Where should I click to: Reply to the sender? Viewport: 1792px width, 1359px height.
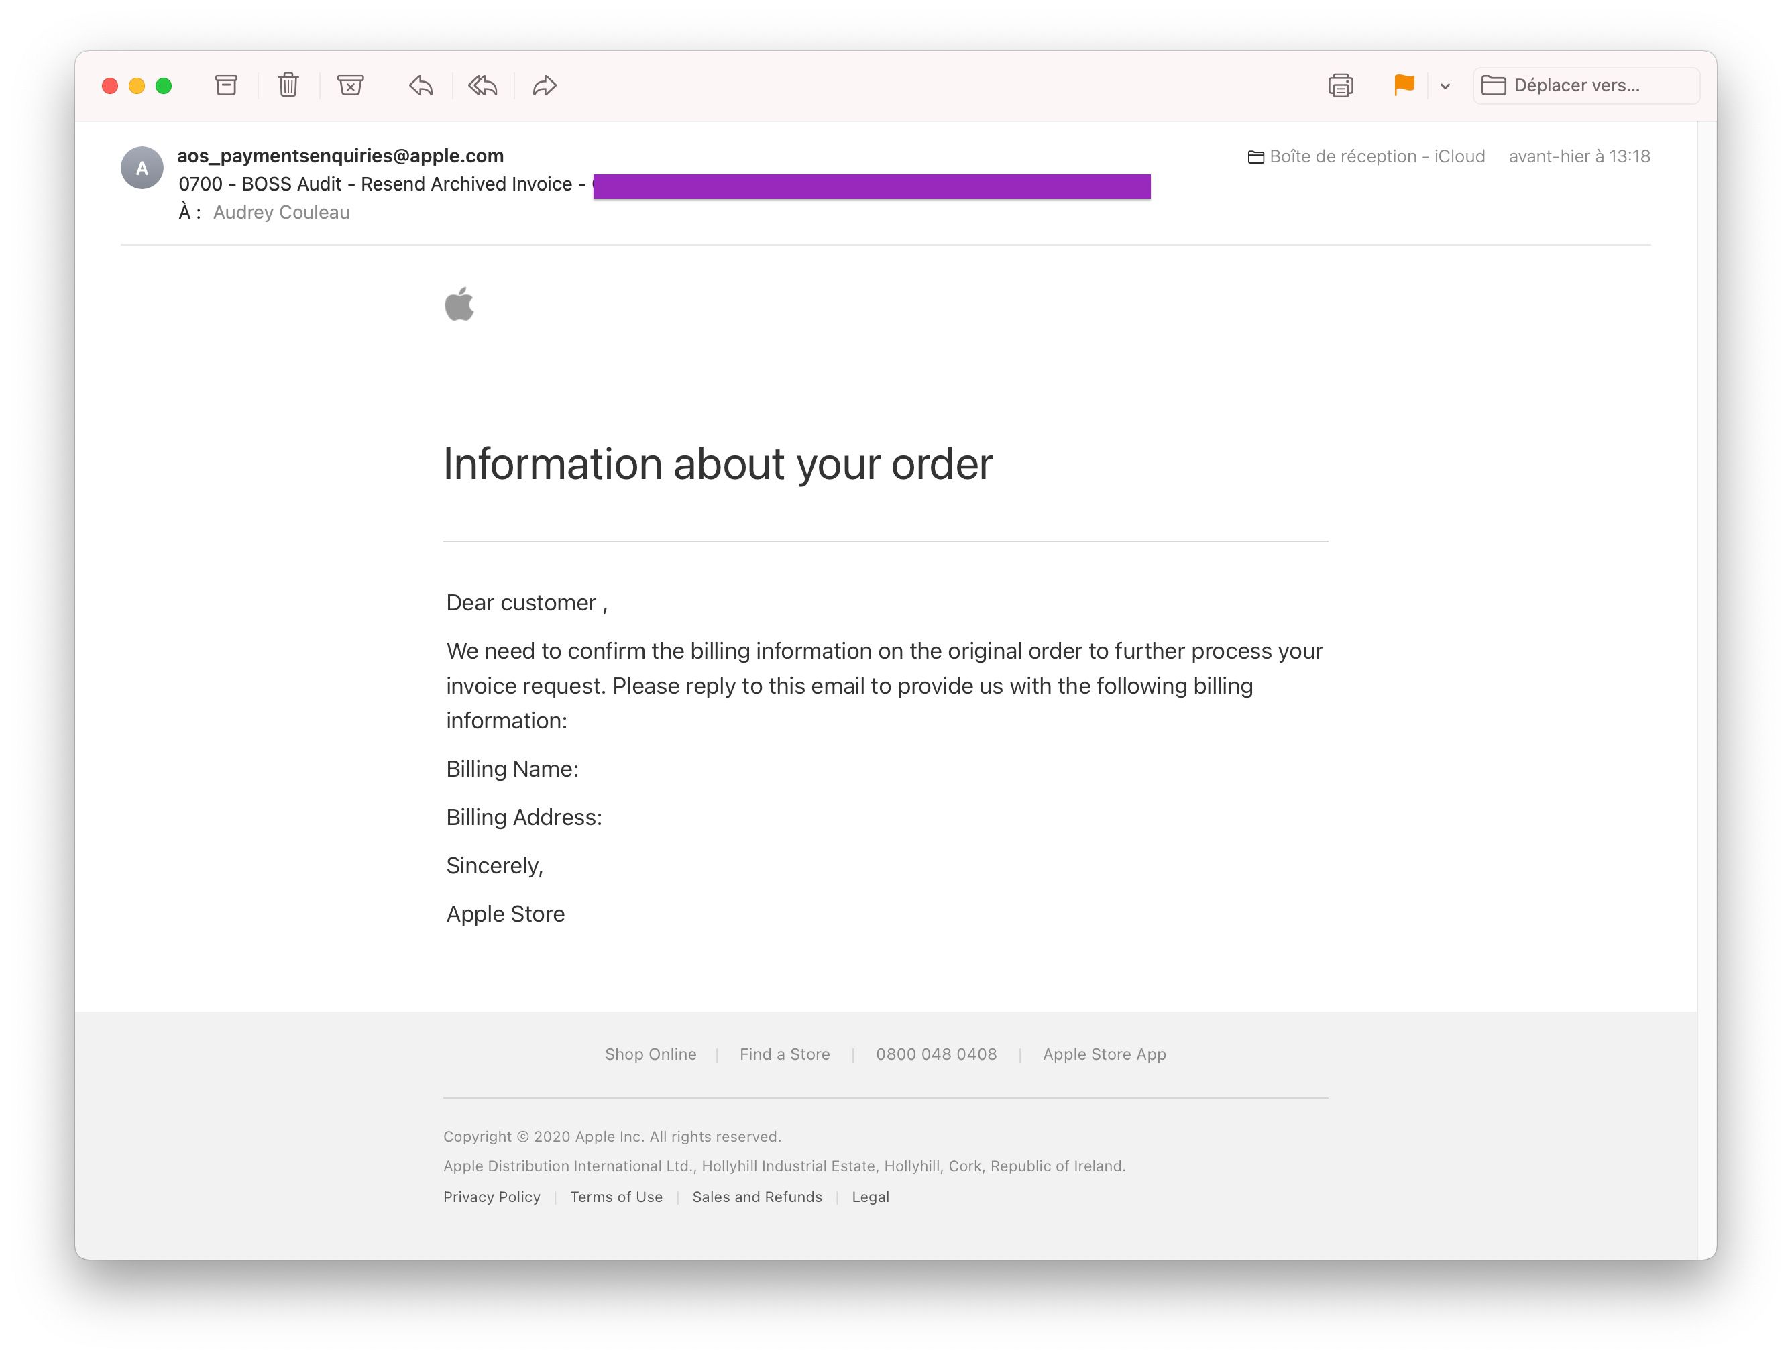pyautogui.click(x=420, y=85)
